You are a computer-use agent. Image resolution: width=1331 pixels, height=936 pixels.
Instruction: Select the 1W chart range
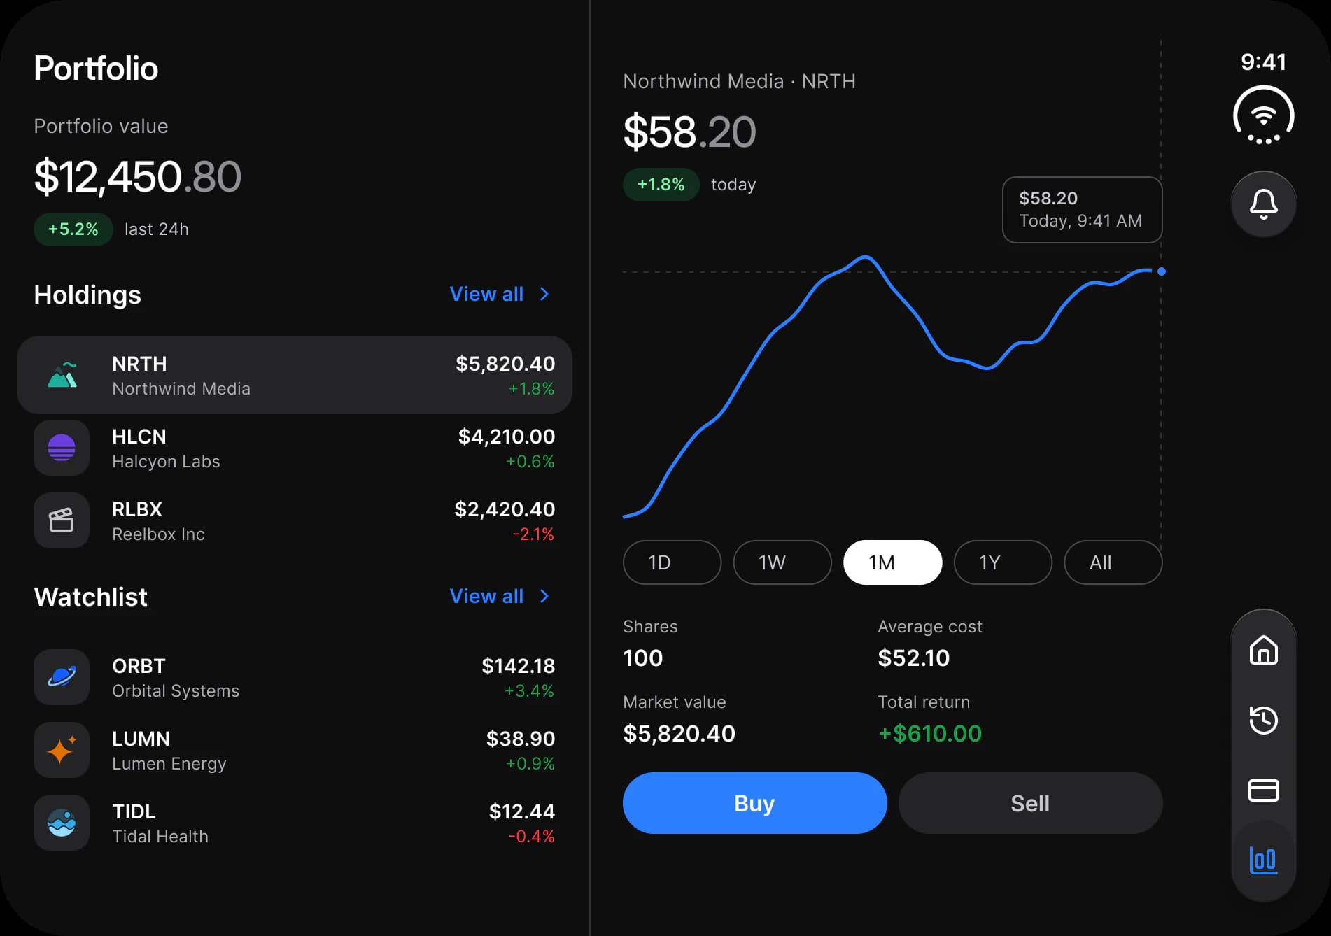coord(782,562)
